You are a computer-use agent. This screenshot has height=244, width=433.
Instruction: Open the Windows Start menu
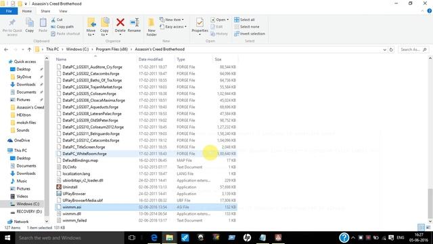(7, 238)
